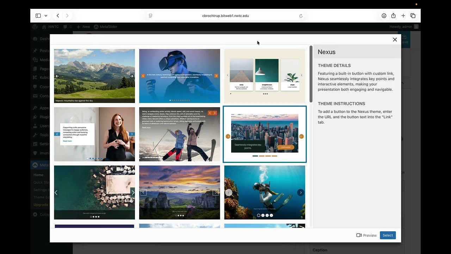The width and height of the screenshot is (451, 254).
Task: Open the sidebar options chevron in Safari
Action: [45, 16]
